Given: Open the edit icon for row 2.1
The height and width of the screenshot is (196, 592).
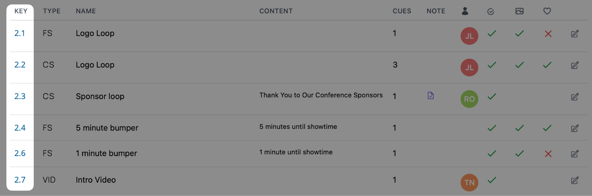Looking at the screenshot, I should pos(575,34).
